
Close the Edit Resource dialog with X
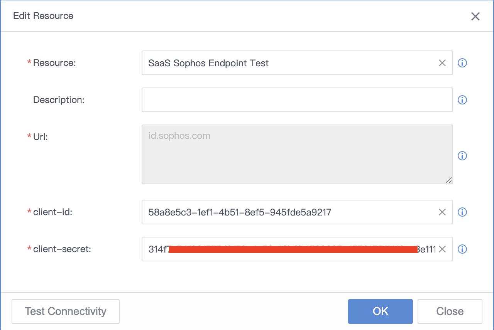click(x=475, y=16)
